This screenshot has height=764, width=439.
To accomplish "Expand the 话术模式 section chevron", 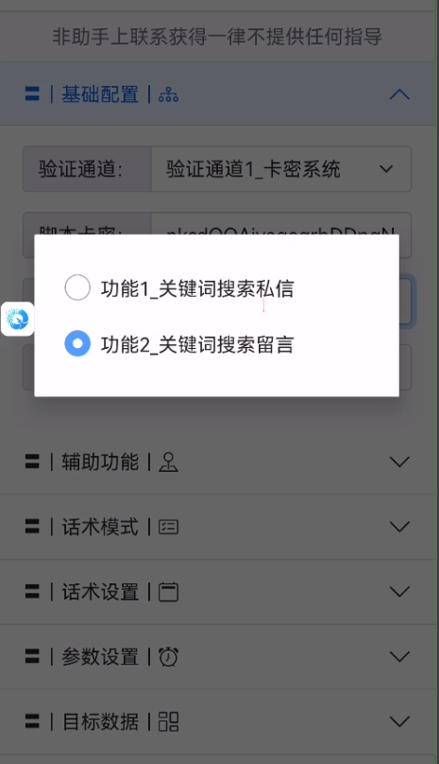I will tap(399, 527).
